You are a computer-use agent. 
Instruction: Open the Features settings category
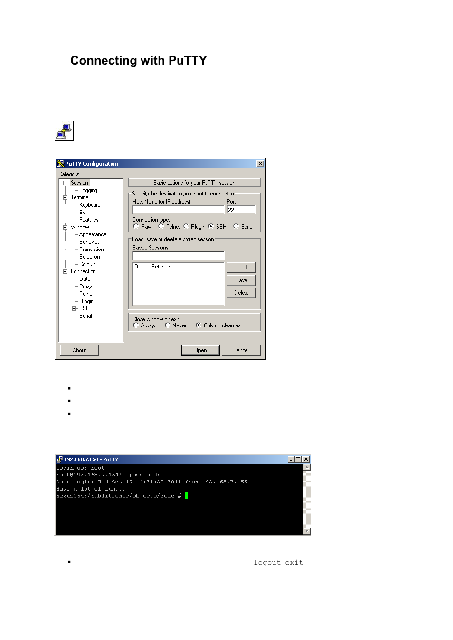[x=89, y=220]
